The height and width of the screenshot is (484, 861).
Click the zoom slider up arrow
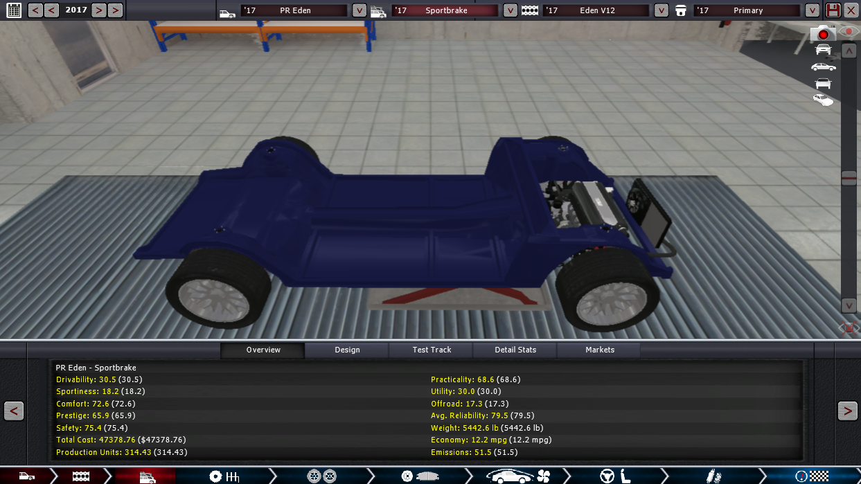849,51
